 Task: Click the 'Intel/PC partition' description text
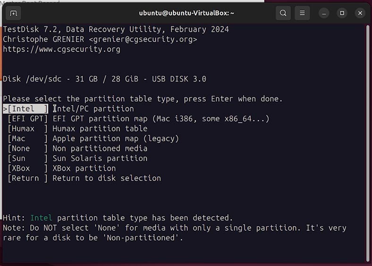pyautogui.click(x=93, y=109)
